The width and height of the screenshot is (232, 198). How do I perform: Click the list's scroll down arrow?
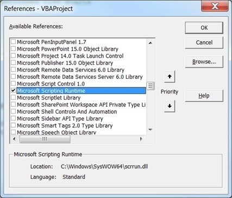click(151, 129)
